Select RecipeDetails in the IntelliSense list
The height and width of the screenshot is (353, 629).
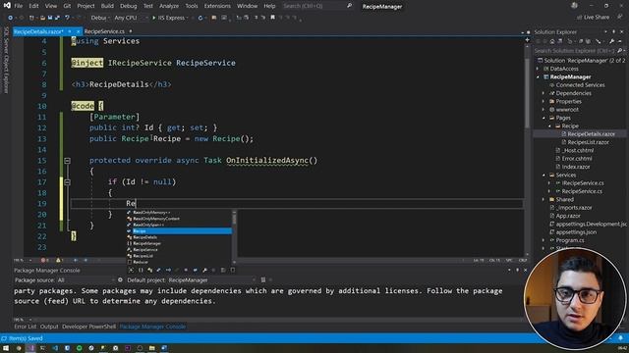(x=179, y=237)
